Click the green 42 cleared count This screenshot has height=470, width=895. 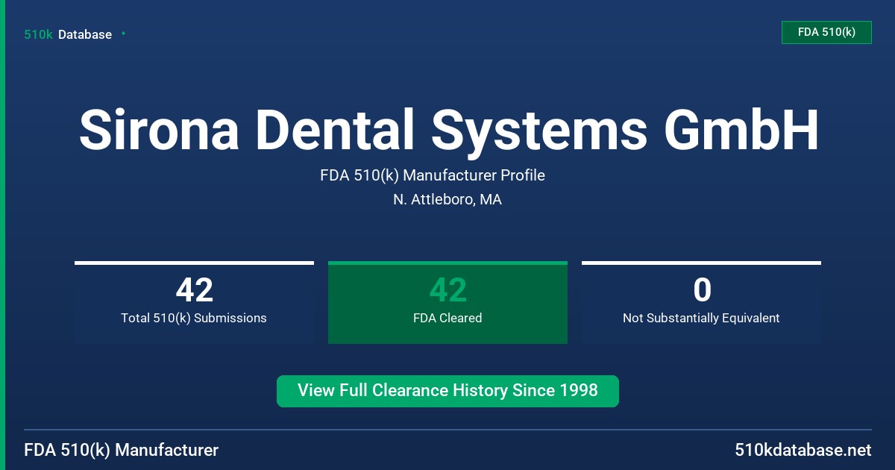tap(447, 290)
